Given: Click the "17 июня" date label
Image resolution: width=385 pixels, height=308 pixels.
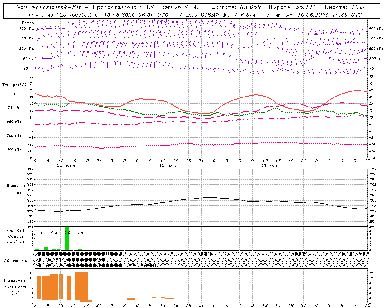Looking at the screenshot, I should (x=270, y=165).
